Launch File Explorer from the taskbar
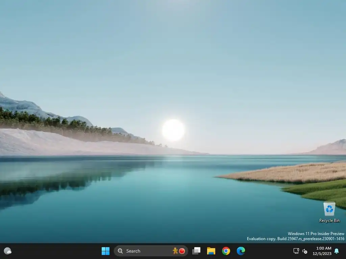 click(x=211, y=251)
